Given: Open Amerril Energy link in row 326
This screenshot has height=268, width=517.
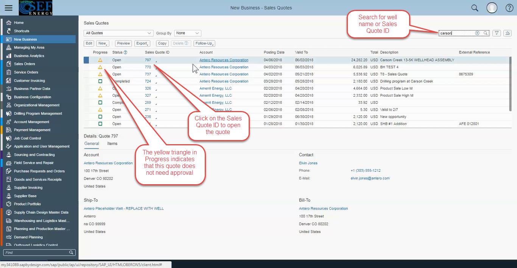Looking at the screenshot, I should pyautogui.click(x=216, y=88).
